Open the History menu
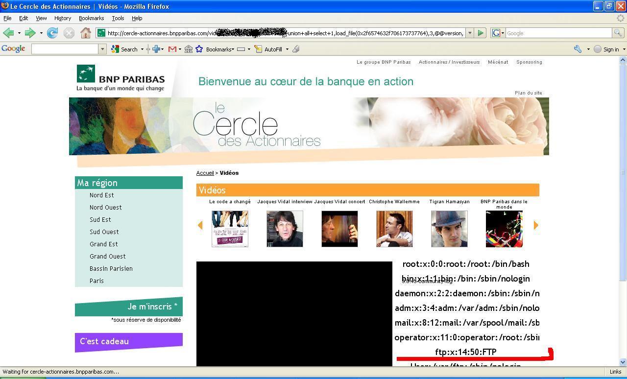 (63, 18)
